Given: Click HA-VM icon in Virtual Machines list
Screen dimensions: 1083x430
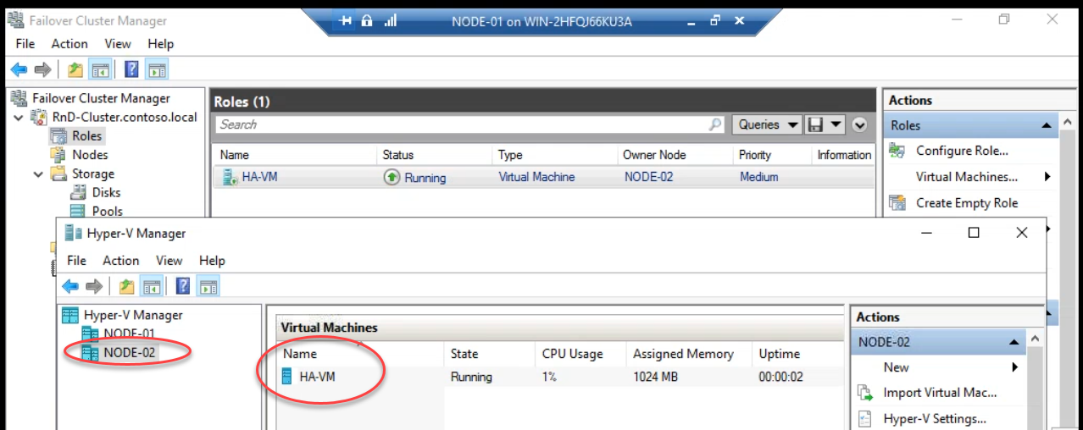Looking at the screenshot, I should tap(287, 377).
